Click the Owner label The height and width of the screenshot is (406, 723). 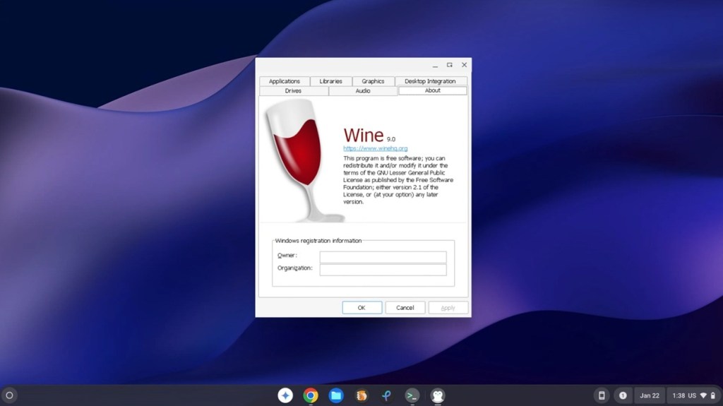[x=287, y=255]
